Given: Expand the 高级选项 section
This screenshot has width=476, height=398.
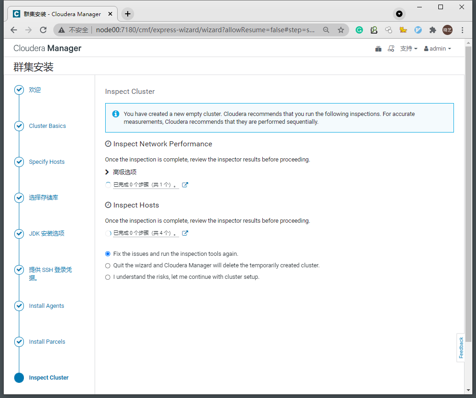Looking at the screenshot, I should [x=121, y=172].
